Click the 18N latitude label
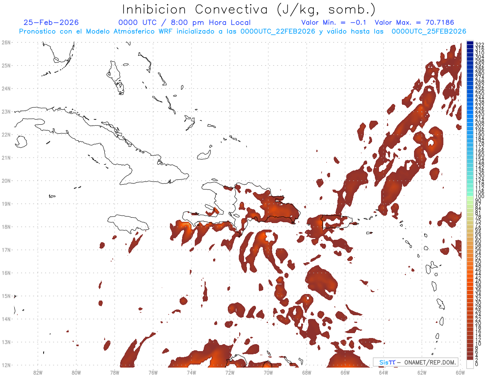 (x=6, y=227)
